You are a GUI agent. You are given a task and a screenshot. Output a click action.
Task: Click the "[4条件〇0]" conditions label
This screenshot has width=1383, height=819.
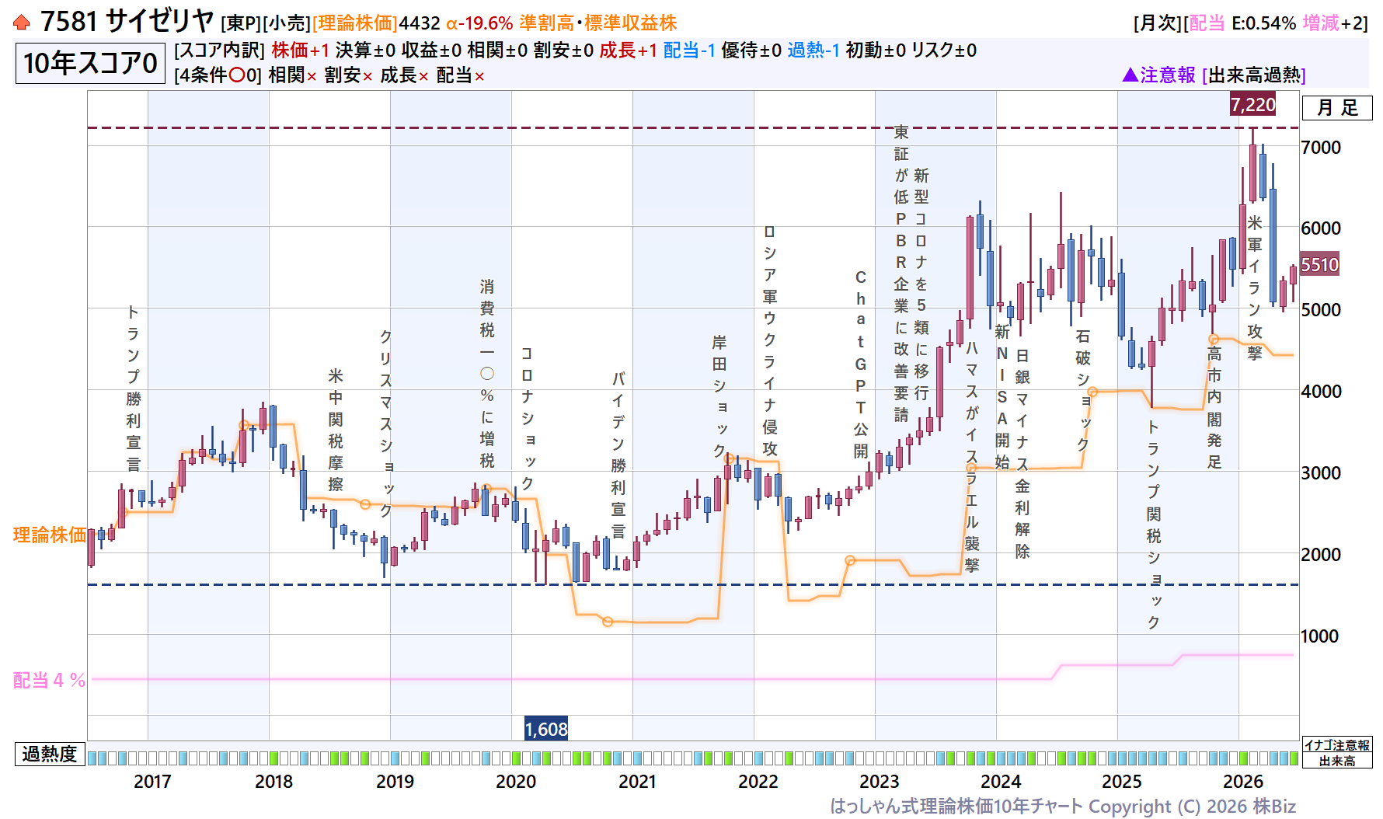[x=218, y=75]
